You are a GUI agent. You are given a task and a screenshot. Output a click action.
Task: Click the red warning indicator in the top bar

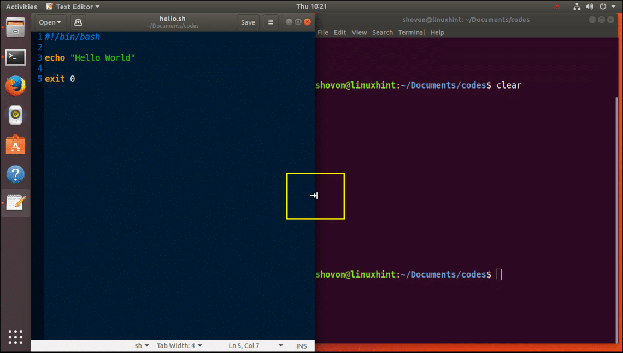pos(556,6)
